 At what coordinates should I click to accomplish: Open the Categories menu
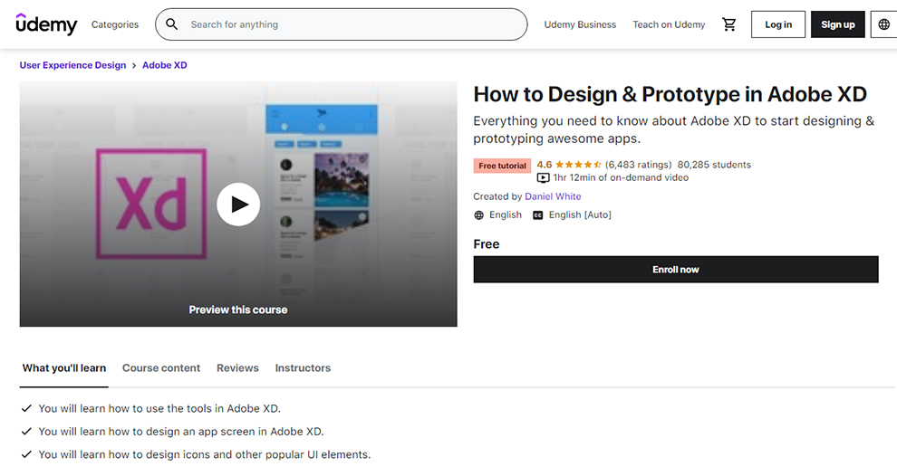[115, 24]
